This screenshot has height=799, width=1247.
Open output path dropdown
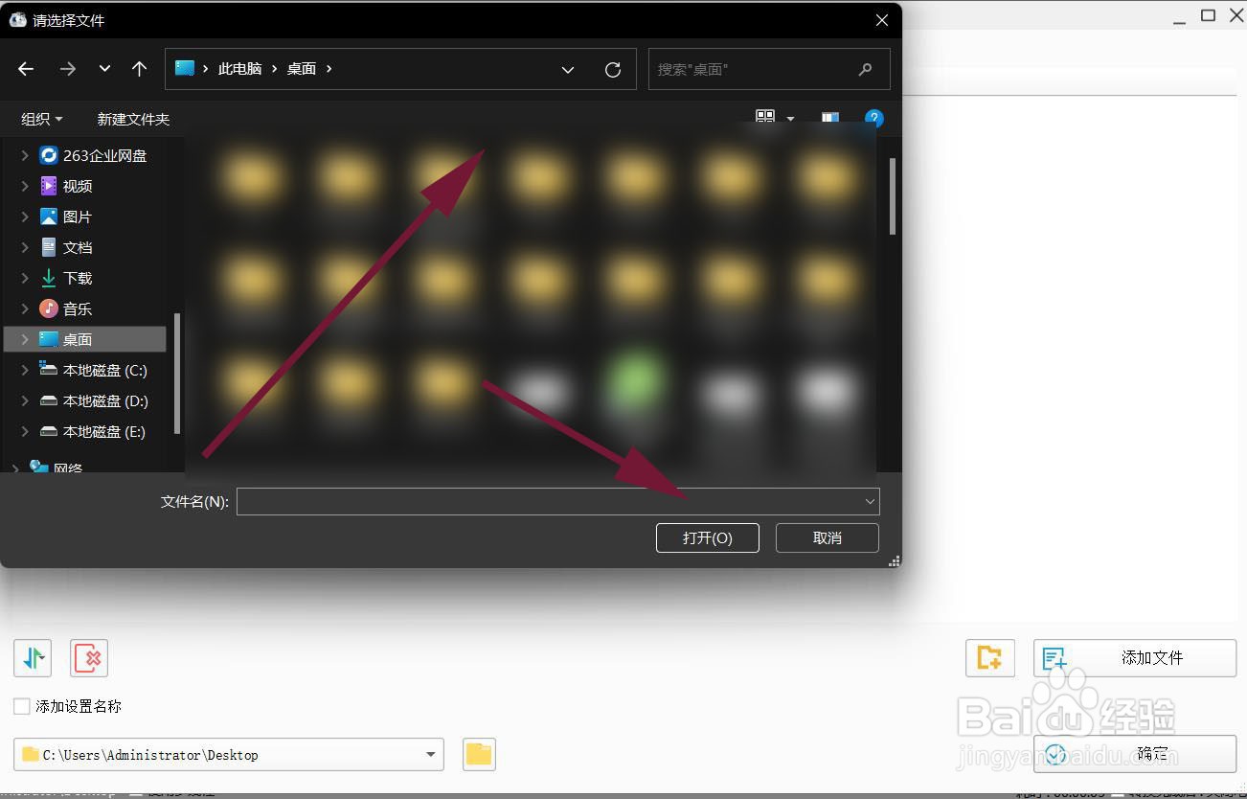(x=430, y=755)
